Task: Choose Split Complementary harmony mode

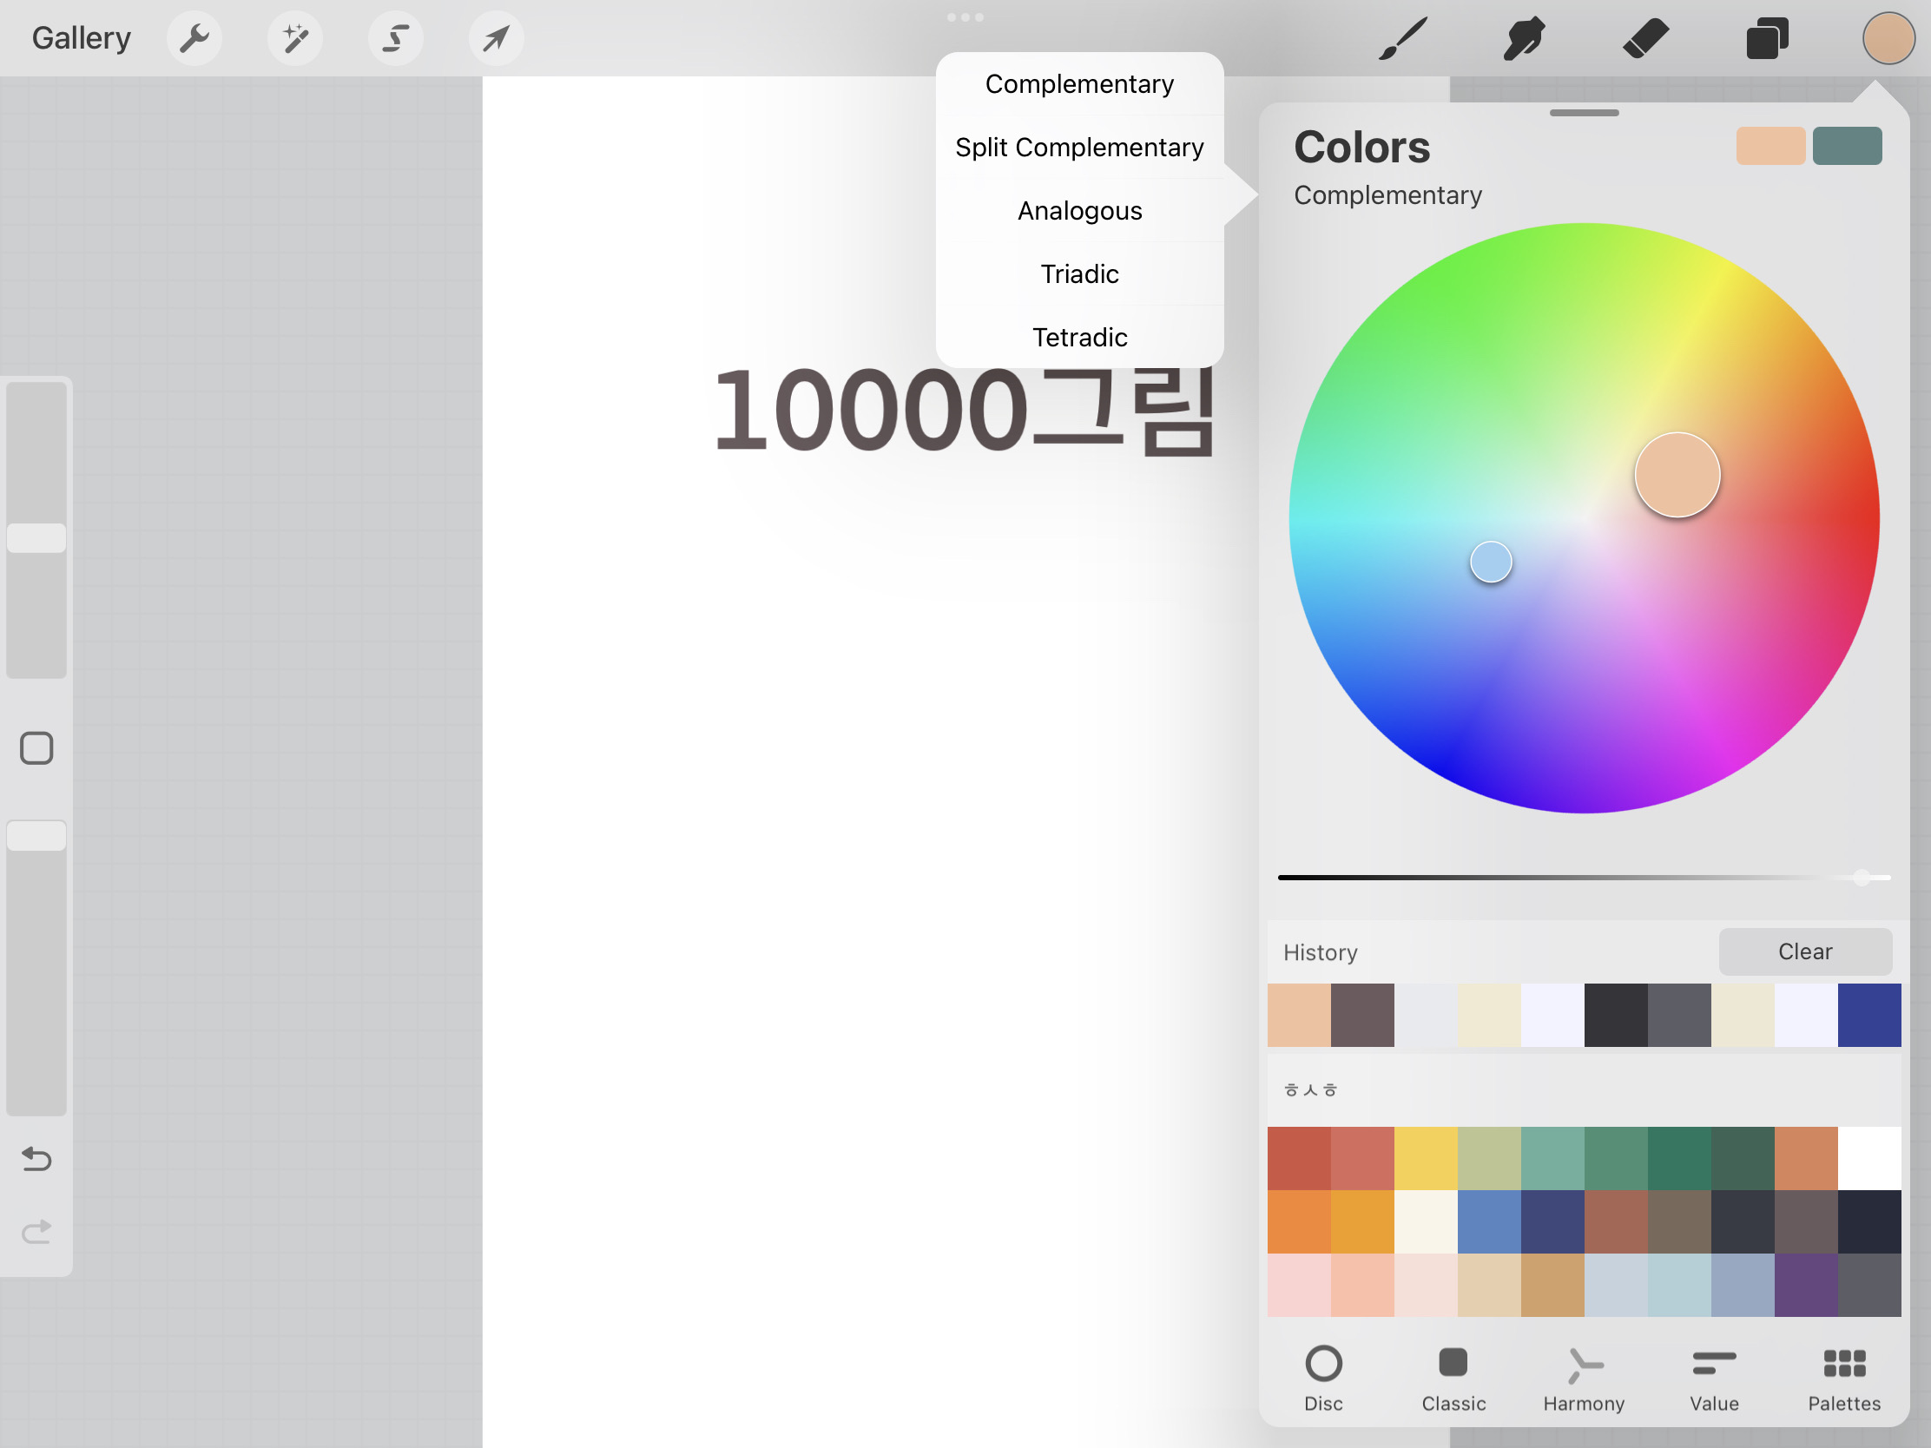Action: tap(1080, 148)
